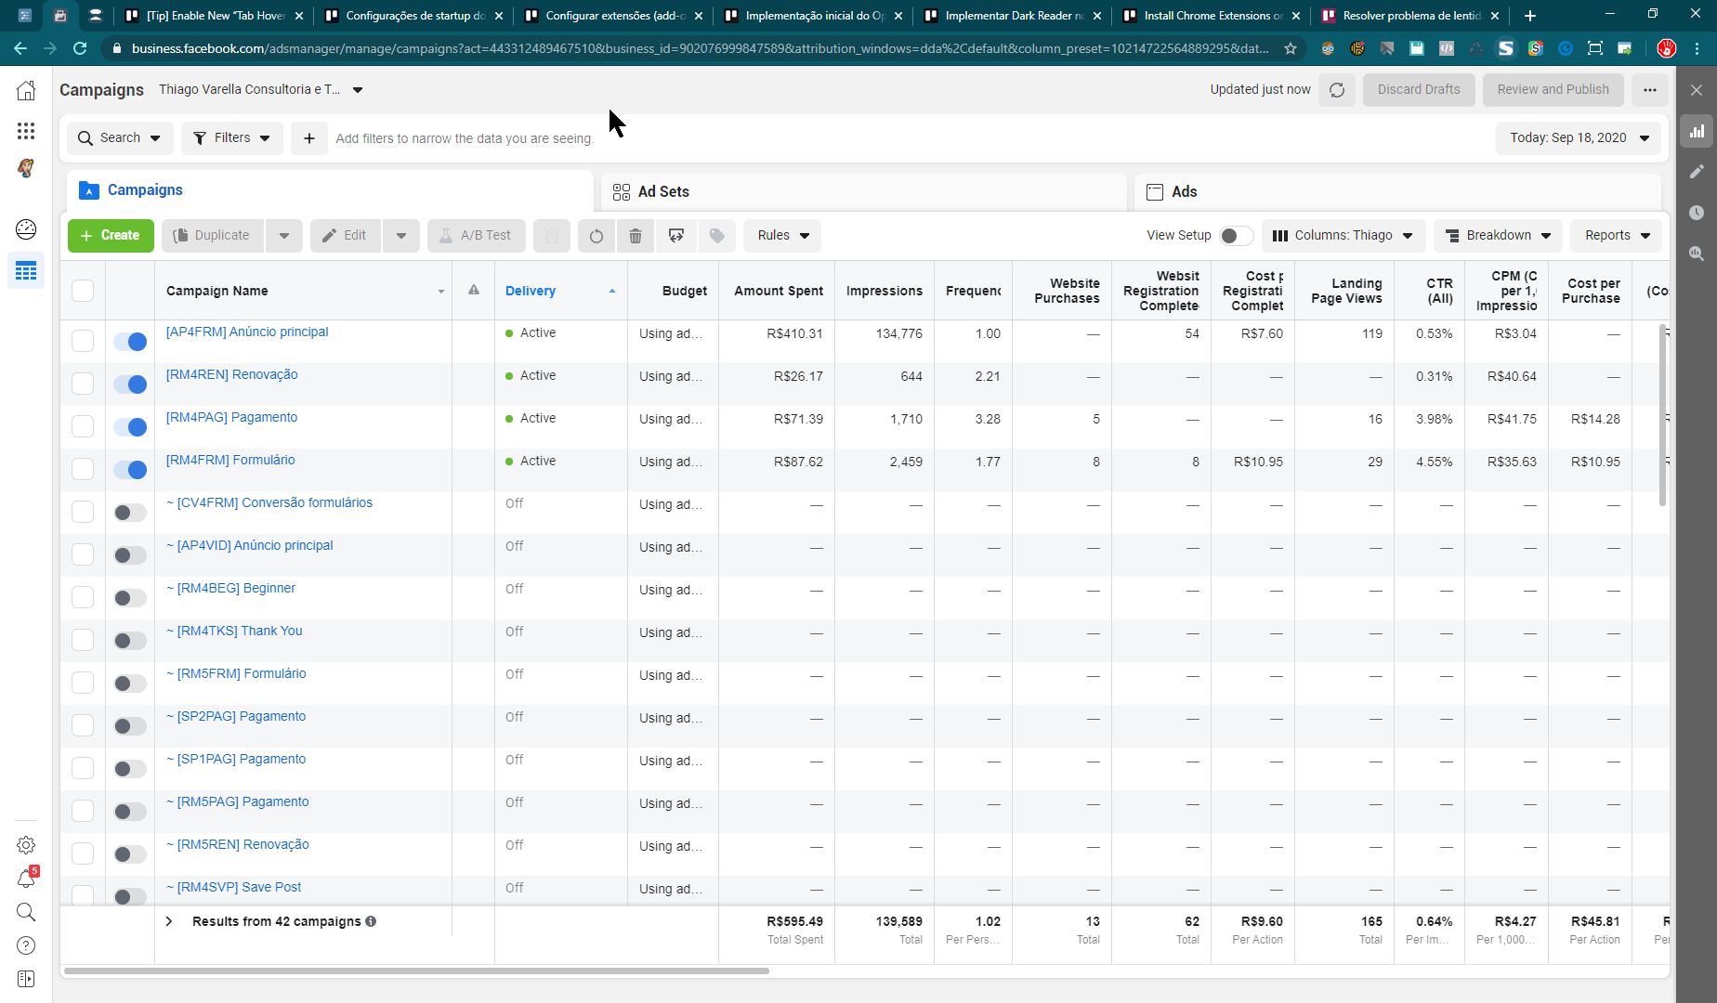Open the settings gear in left sidebar

click(26, 845)
